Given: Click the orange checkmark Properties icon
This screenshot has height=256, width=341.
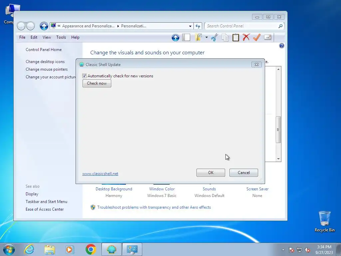Looking at the screenshot, I should 257,37.
